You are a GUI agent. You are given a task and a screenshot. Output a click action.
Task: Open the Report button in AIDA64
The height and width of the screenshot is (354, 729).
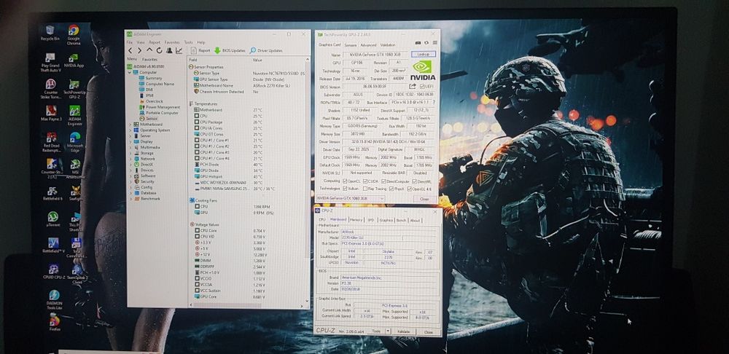(200, 50)
